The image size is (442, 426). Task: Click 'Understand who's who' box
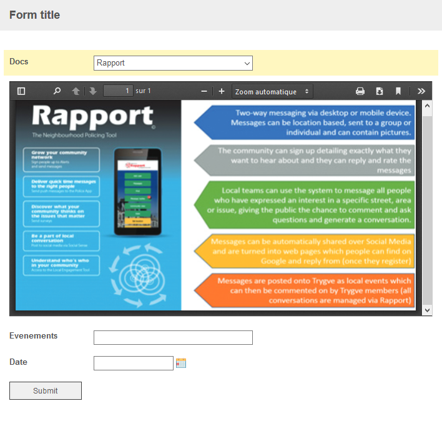pos(61,265)
